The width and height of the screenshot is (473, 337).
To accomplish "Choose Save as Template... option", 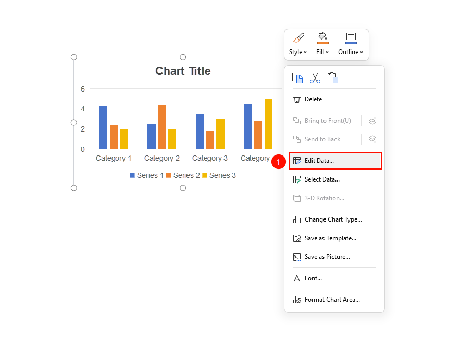I will coord(334,238).
